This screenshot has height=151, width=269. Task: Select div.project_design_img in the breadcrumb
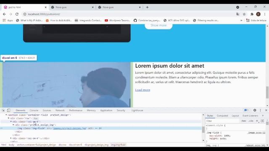[x=96, y=145]
